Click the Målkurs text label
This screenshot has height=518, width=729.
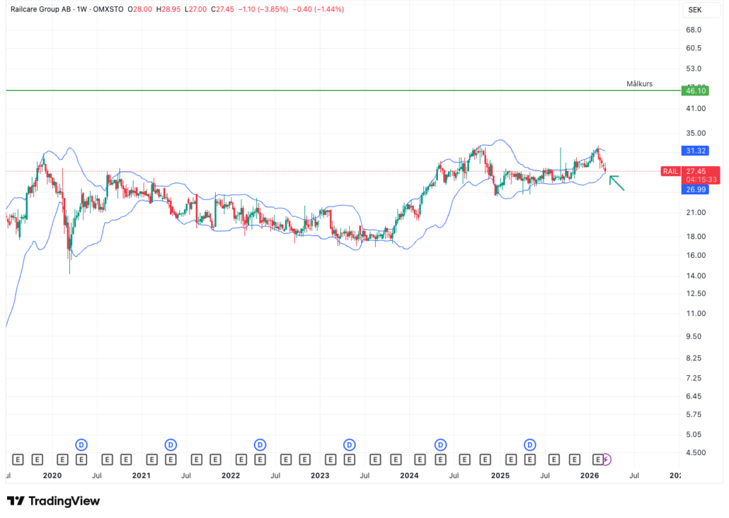coord(639,83)
